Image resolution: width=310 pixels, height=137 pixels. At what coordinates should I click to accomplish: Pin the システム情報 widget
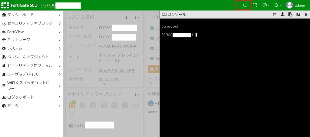pyautogui.click(x=126, y=17)
